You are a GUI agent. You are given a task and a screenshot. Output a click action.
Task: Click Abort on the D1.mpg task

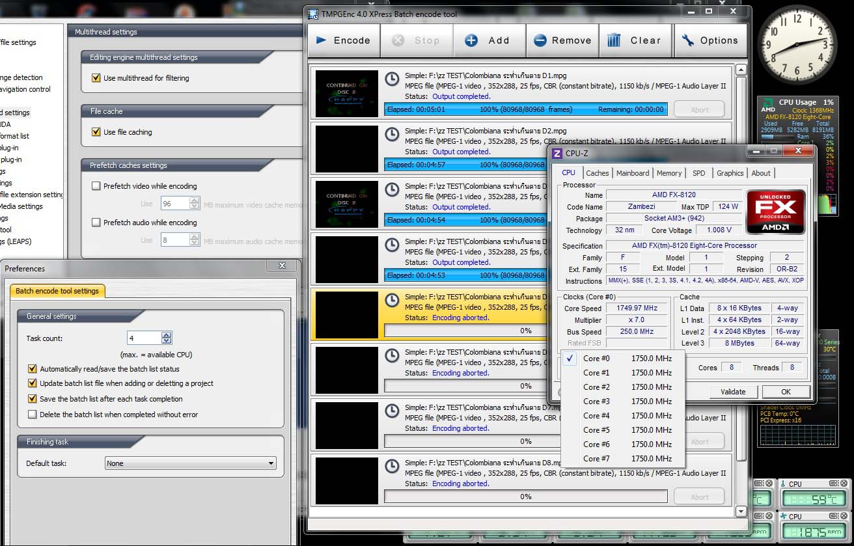pos(699,109)
